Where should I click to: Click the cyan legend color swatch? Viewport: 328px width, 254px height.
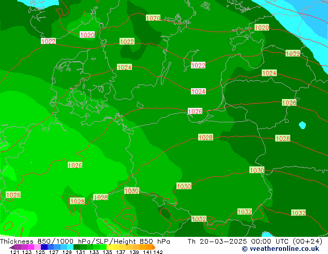pyautogui.click(x=70, y=247)
